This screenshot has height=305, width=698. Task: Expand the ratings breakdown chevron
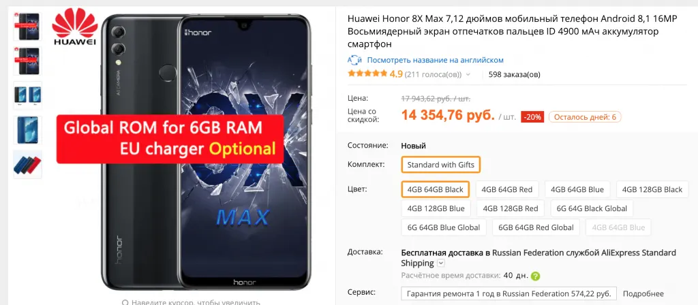[x=468, y=75]
